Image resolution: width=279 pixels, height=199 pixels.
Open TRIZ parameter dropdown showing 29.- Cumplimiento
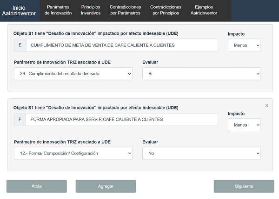coord(73,74)
